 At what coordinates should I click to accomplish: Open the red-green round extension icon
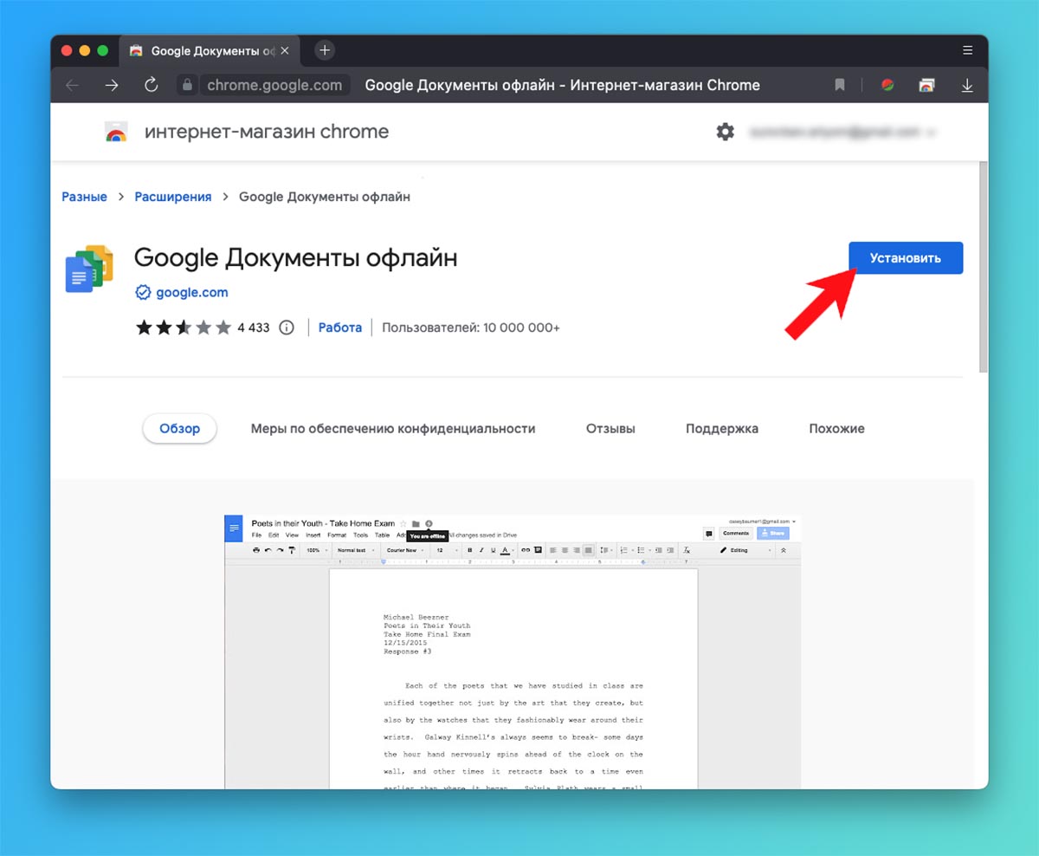887,85
